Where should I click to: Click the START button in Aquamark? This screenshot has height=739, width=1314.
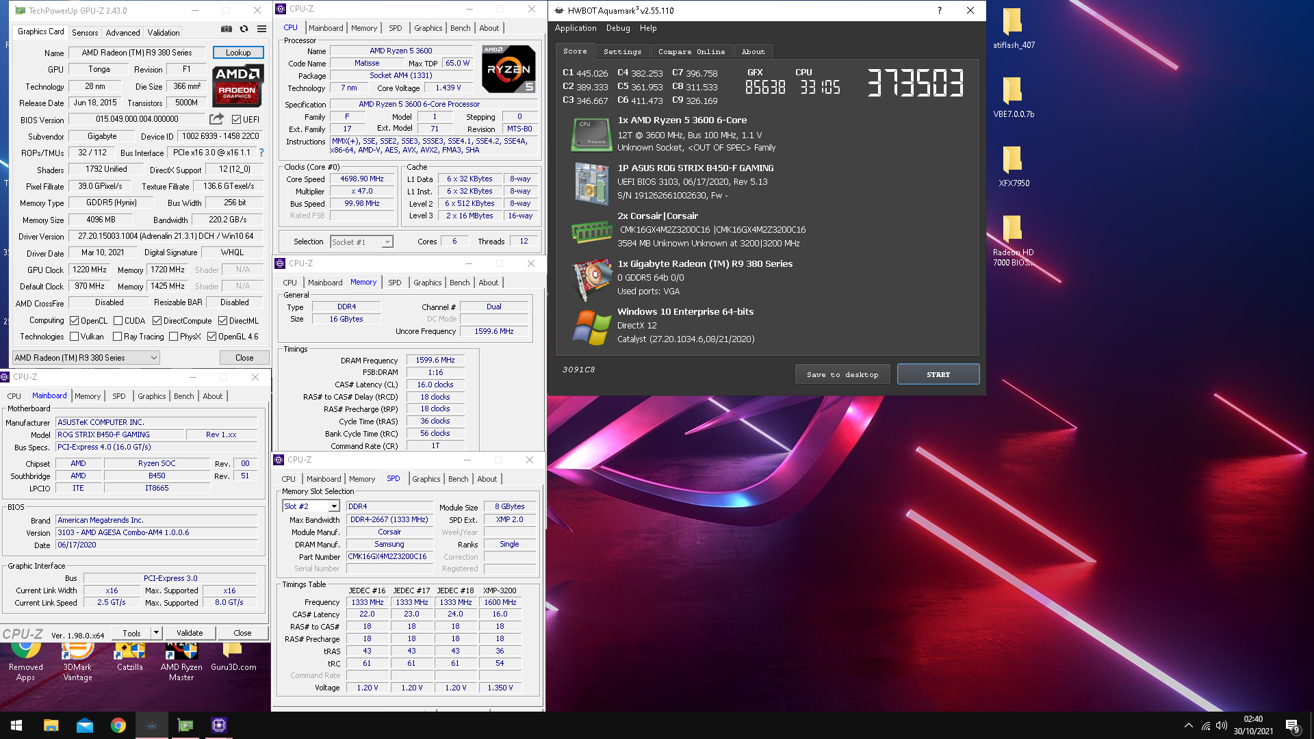[x=938, y=374]
